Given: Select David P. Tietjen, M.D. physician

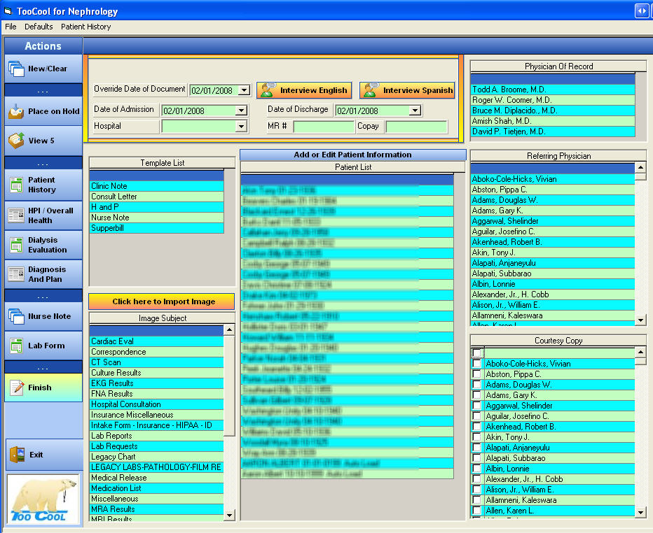Looking at the screenshot, I should click(553, 132).
